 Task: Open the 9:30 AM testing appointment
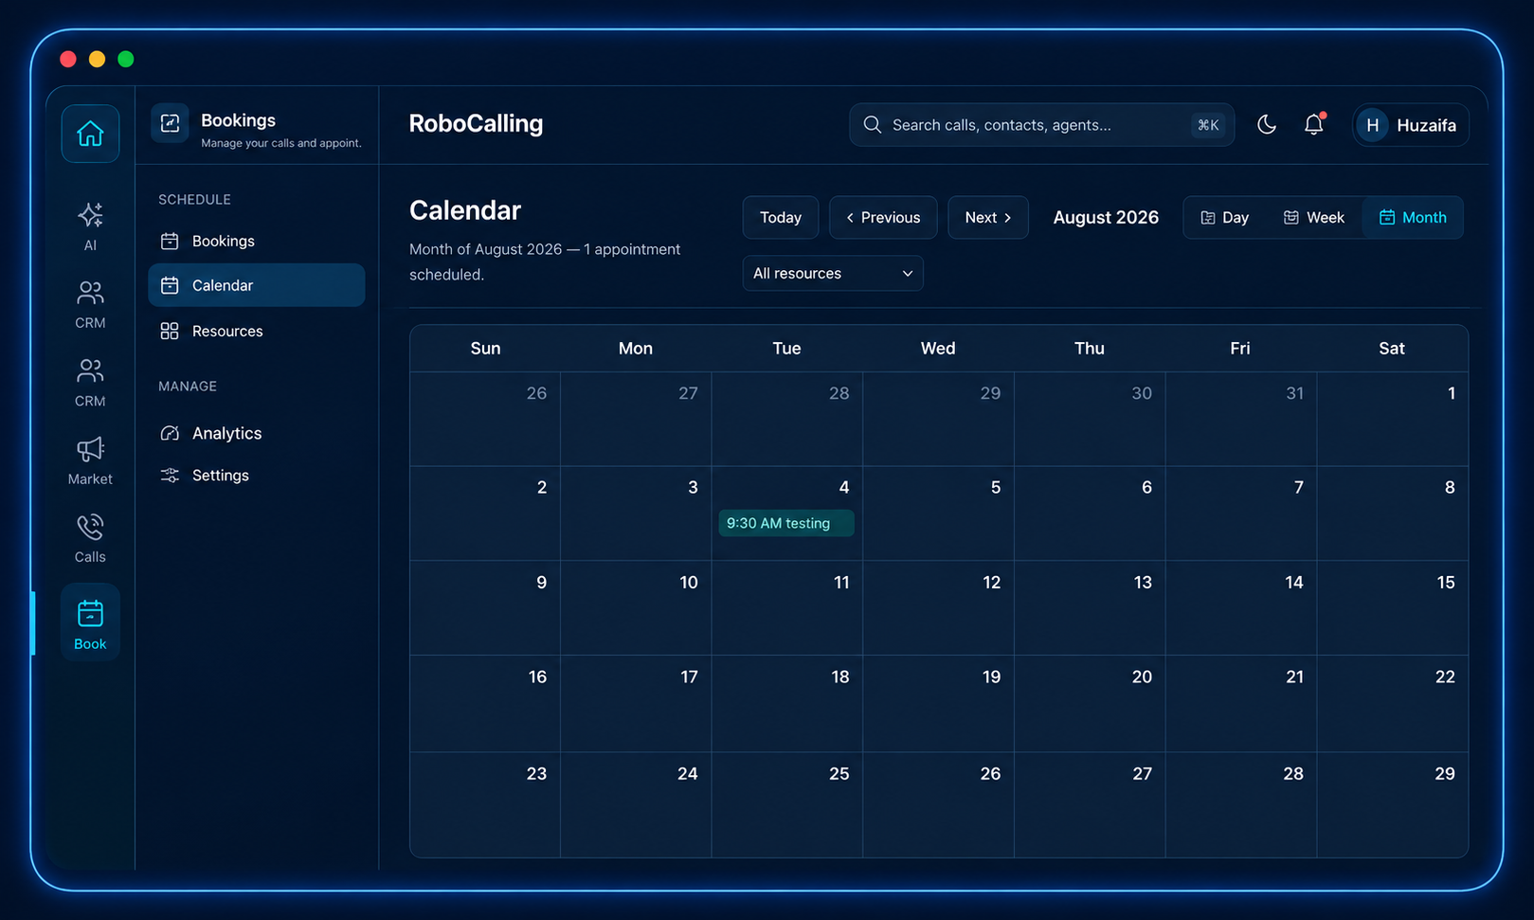coord(786,523)
